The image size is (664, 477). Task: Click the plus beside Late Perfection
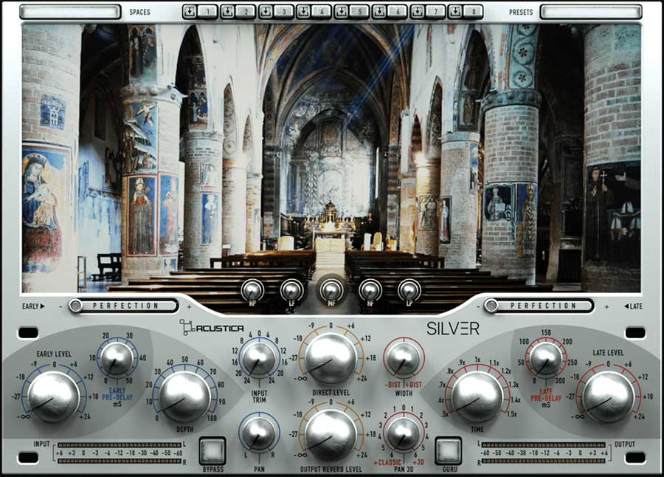coord(606,306)
